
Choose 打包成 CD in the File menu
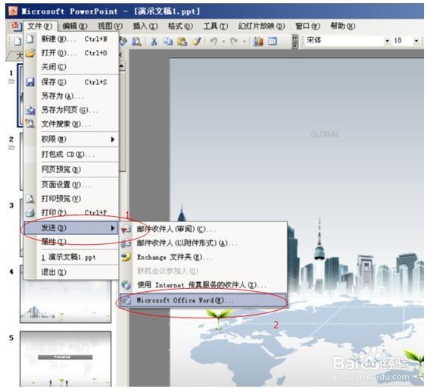71,155
